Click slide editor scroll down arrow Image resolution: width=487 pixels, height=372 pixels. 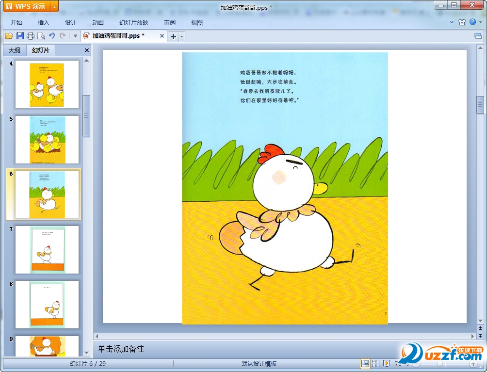tap(480, 321)
